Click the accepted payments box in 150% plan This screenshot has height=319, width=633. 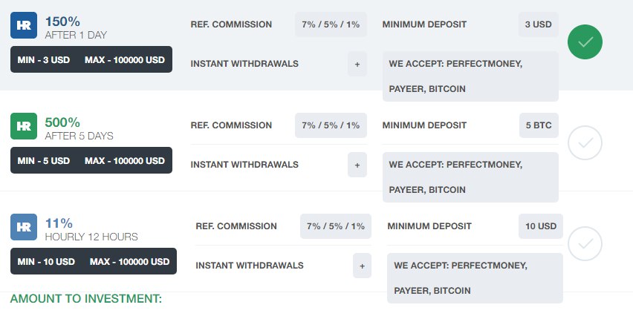tap(470, 76)
